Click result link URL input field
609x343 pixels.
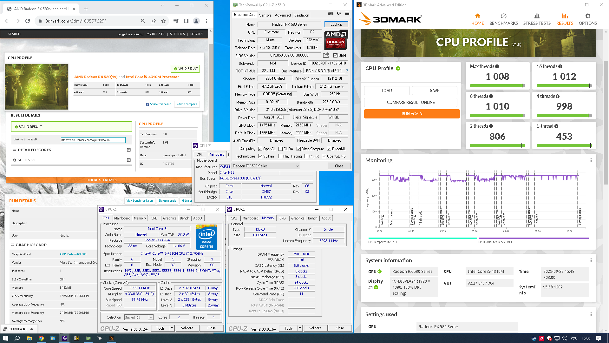93,140
